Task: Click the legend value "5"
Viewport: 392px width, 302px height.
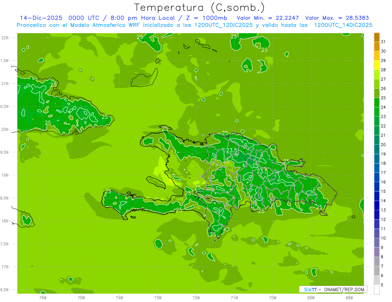Action: (x=382, y=285)
